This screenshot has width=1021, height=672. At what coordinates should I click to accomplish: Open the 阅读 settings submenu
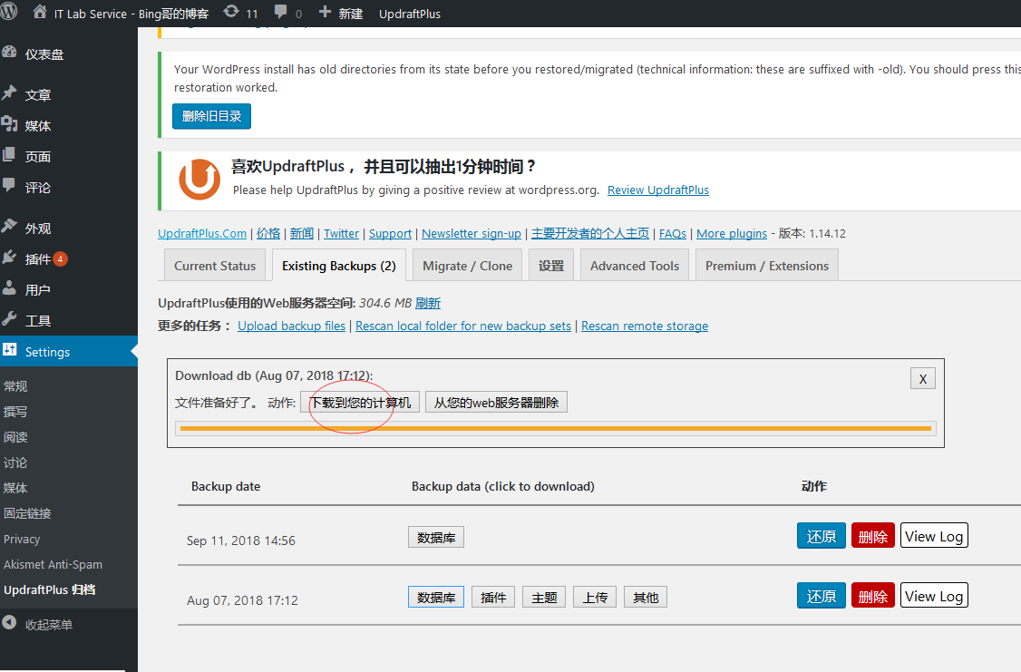(x=15, y=437)
